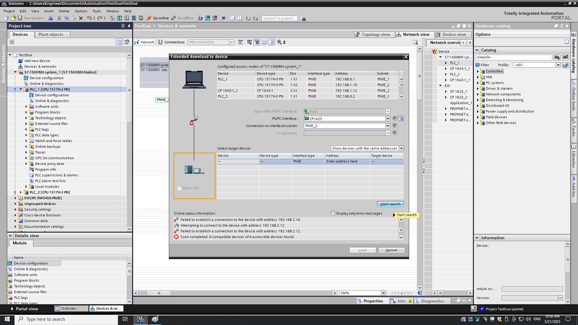This screenshot has height=325, width=578.
Task: Click the Zoom icon in network view toolbar
Action: [x=280, y=42]
